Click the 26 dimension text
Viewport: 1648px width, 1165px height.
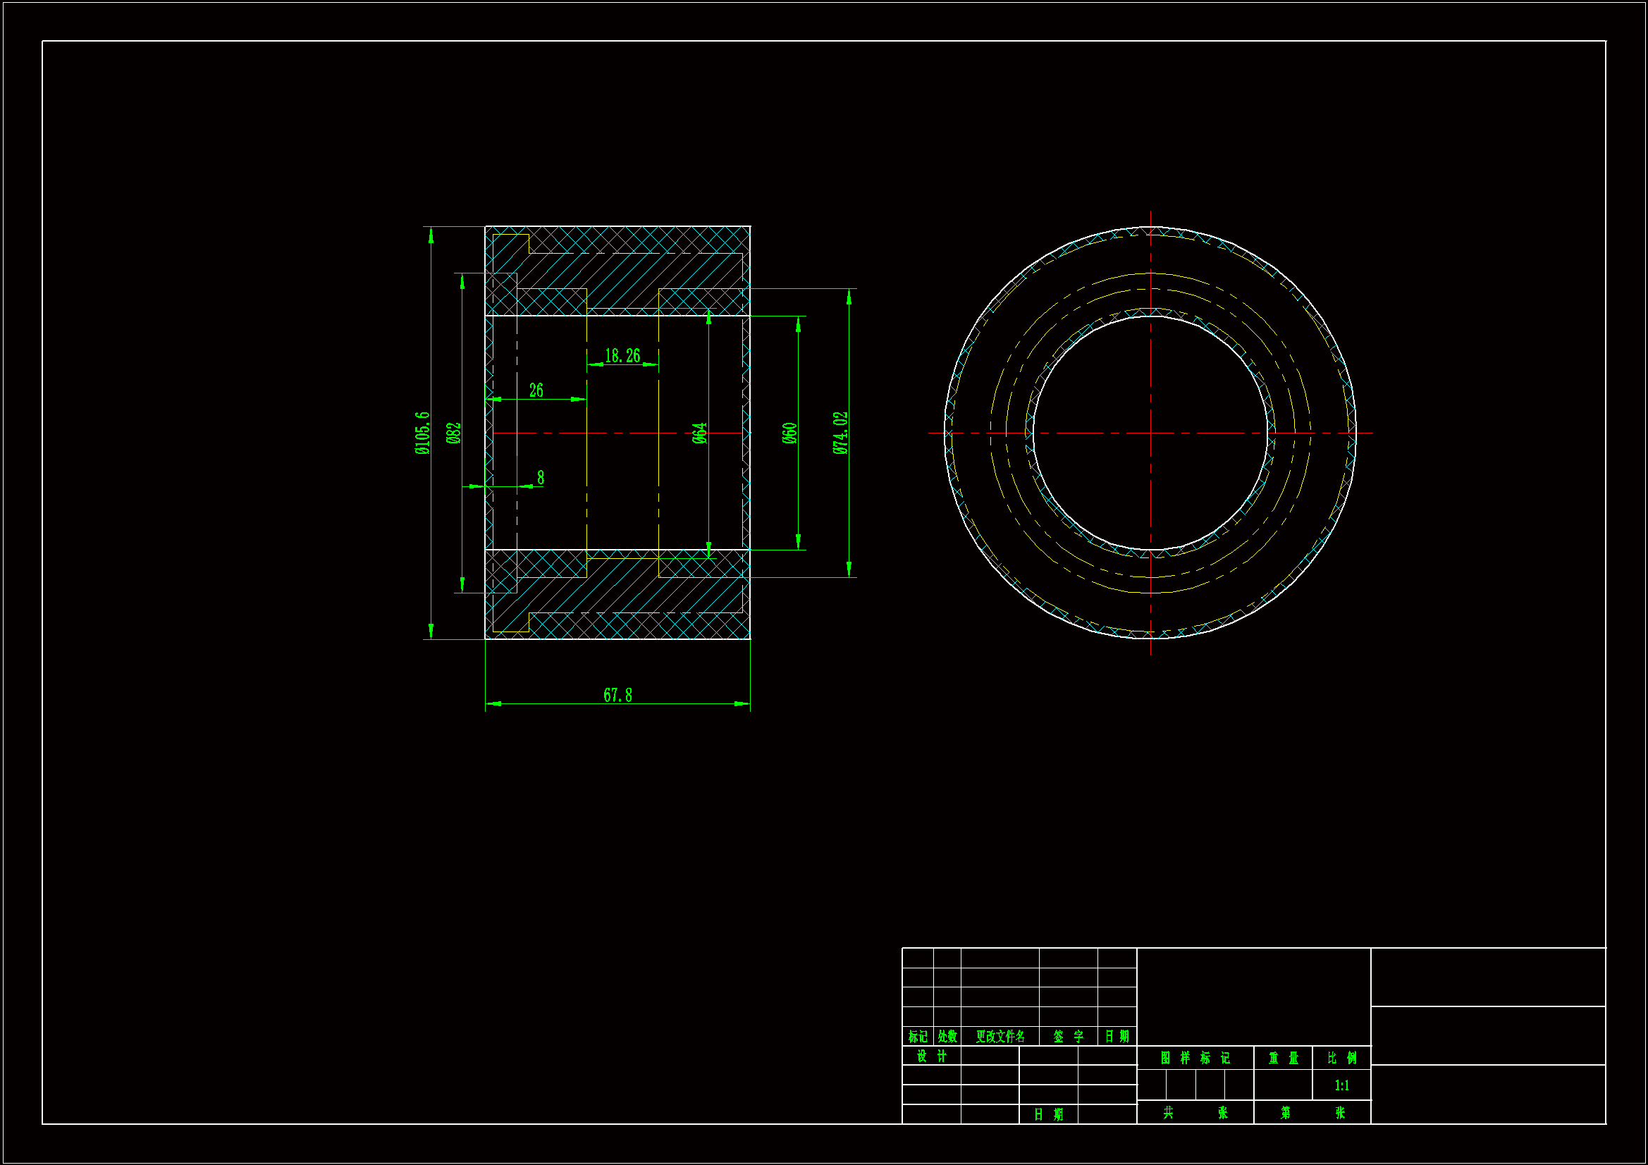click(x=536, y=390)
